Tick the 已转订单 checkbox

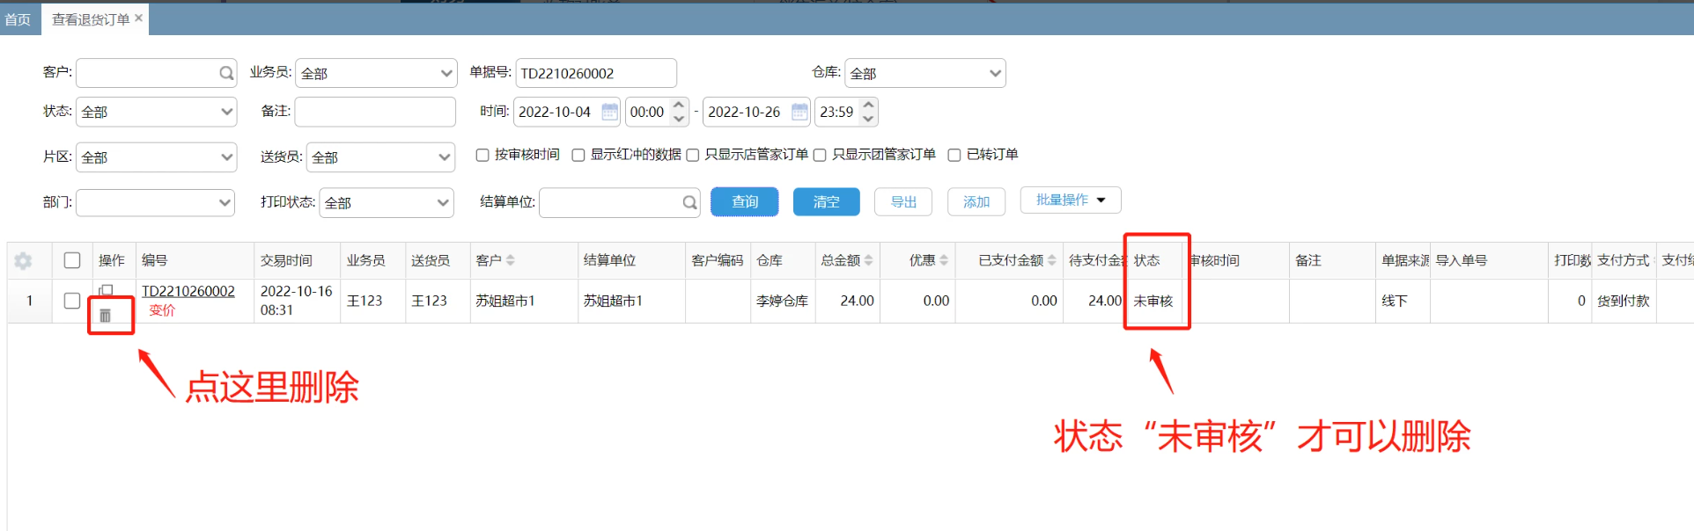coord(954,155)
